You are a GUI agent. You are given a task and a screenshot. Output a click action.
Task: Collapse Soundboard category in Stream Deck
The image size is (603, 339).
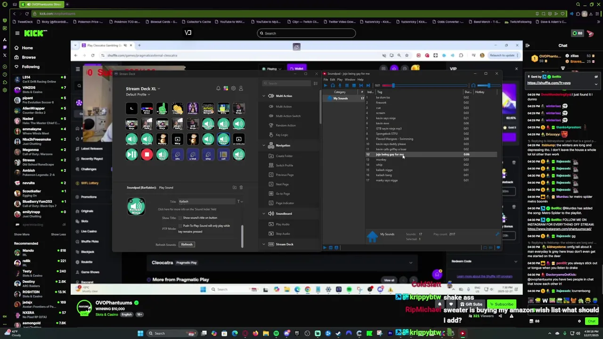coord(264,214)
